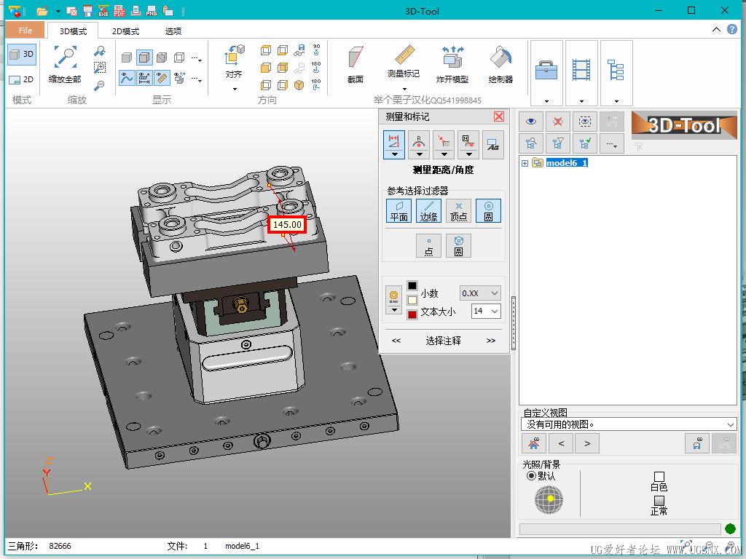
Task: Toggle 3D mode button
Action: click(22, 54)
